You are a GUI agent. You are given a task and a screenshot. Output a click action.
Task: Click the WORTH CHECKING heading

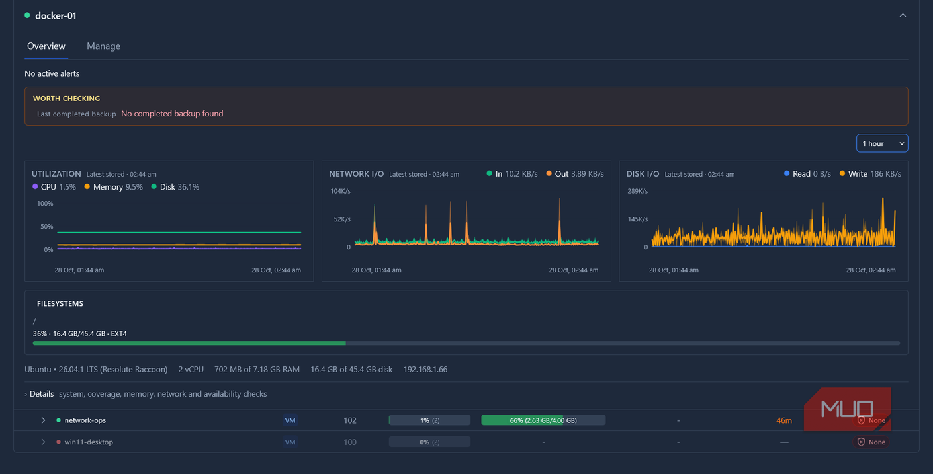click(67, 99)
